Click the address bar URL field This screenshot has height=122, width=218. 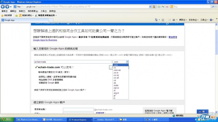pos(83,7)
